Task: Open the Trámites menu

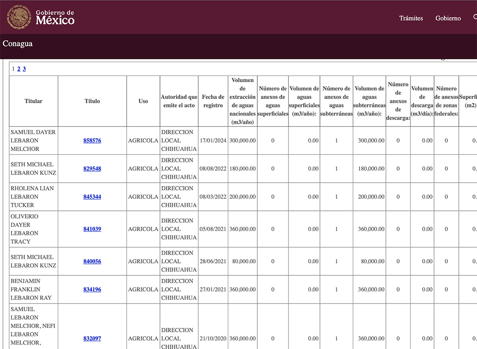Action: pyautogui.click(x=411, y=18)
